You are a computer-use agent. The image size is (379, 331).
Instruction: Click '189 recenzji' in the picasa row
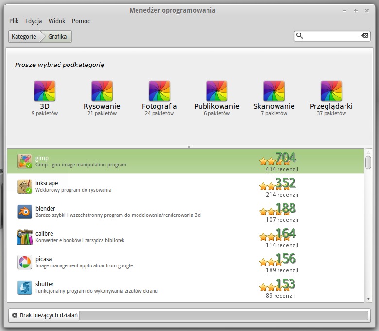click(x=282, y=270)
